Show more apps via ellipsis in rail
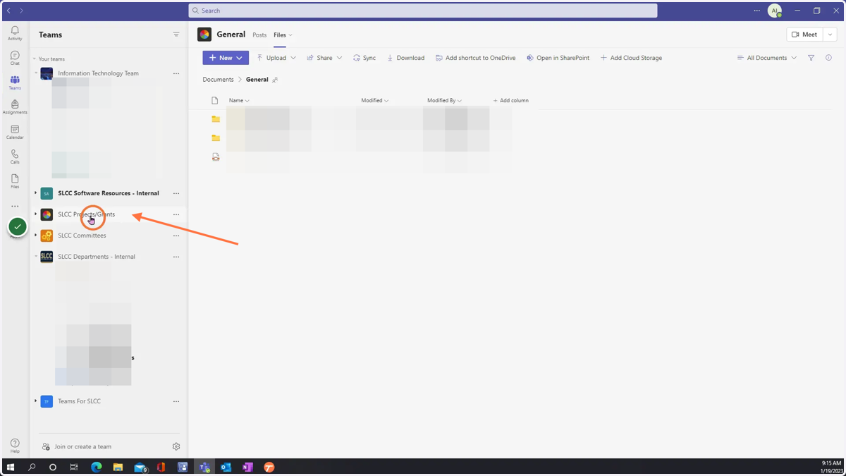The width and height of the screenshot is (846, 476). point(15,206)
